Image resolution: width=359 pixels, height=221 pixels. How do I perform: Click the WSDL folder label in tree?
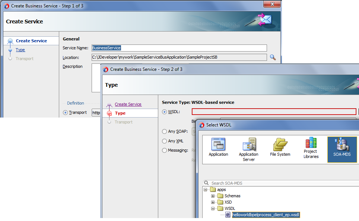point(230,208)
